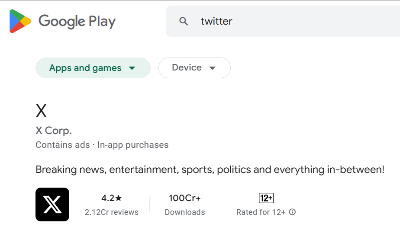Click the Google Play triangle logo

pyautogui.click(x=20, y=21)
